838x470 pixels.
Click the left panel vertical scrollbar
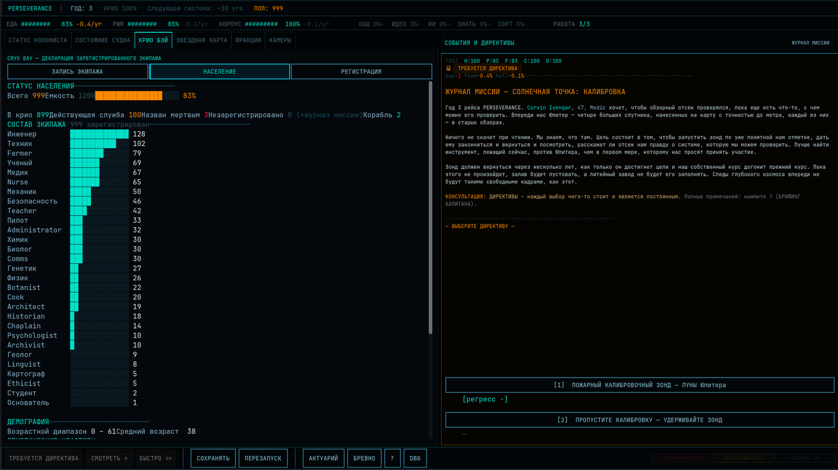coord(430,208)
